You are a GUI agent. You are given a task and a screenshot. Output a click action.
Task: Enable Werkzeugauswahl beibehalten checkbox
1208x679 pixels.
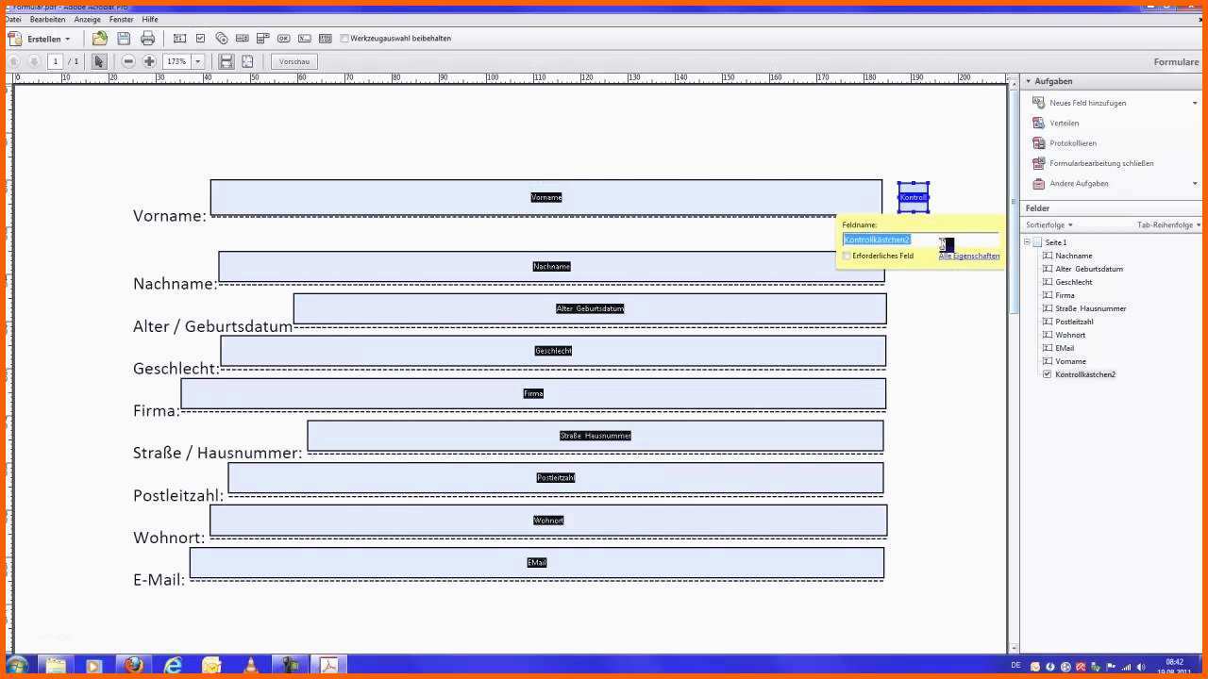point(344,39)
